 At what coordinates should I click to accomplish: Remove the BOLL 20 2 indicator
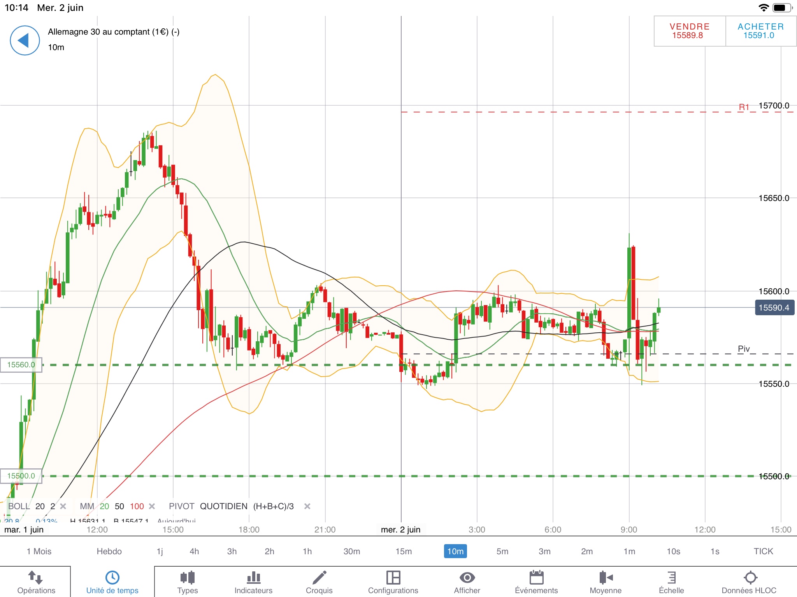(x=63, y=506)
